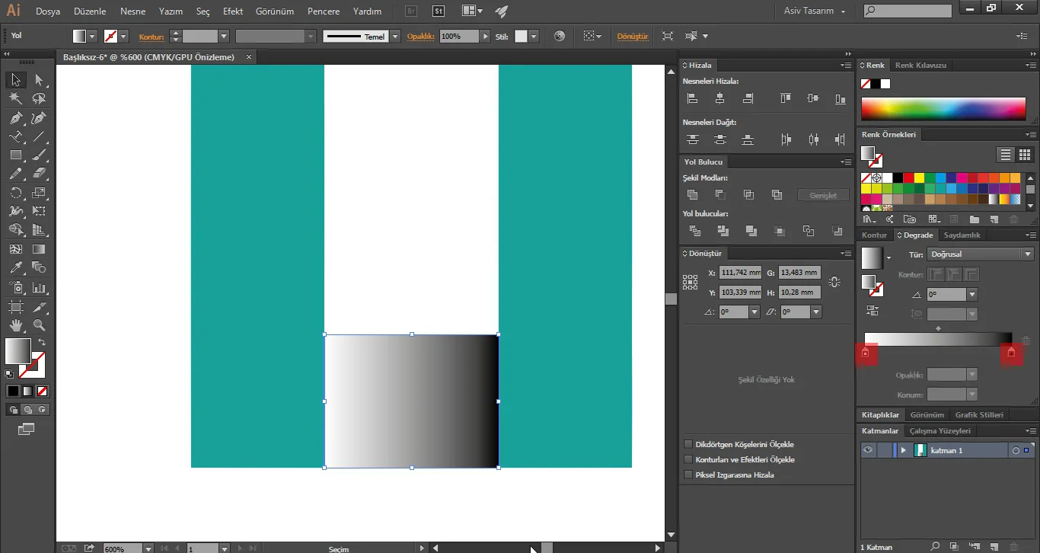The image size is (1040, 553).
Task: Select the Gradient tool in toolbox
Action: (40, 249)
